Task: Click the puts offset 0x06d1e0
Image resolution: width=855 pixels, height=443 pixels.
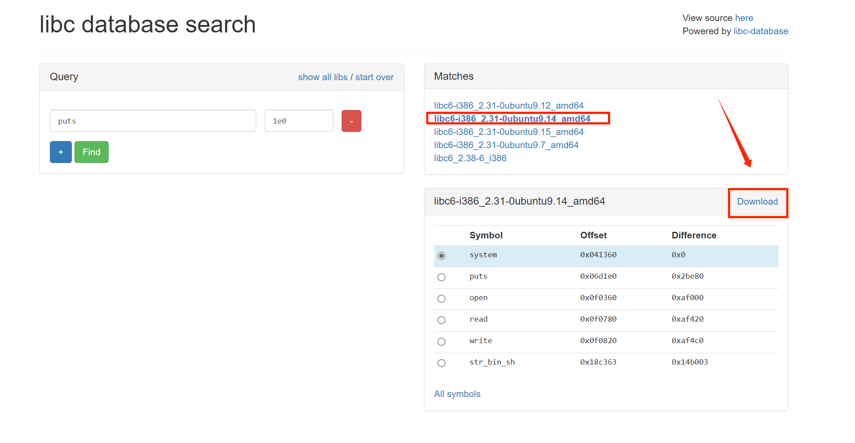Action: 598,276
